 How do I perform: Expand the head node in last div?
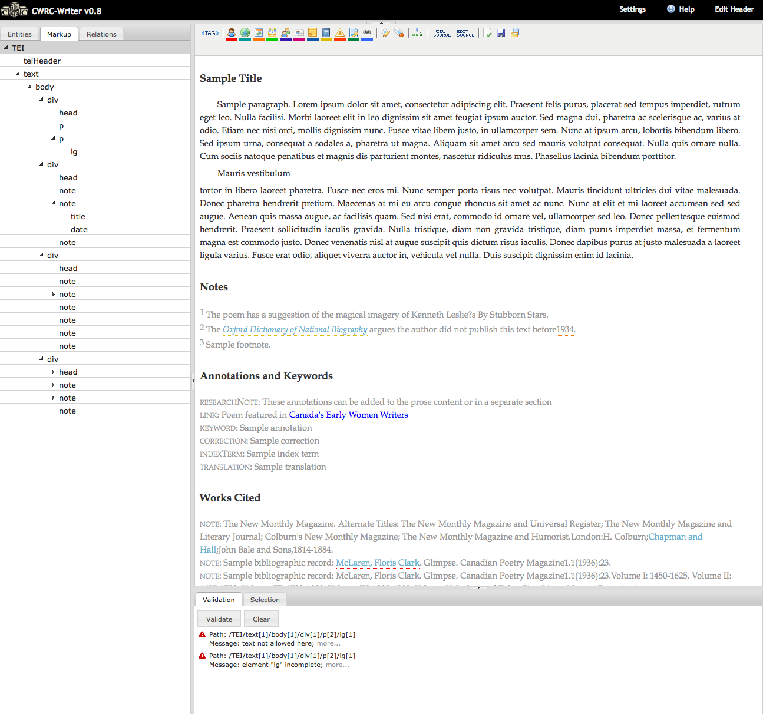pos(53,372)
